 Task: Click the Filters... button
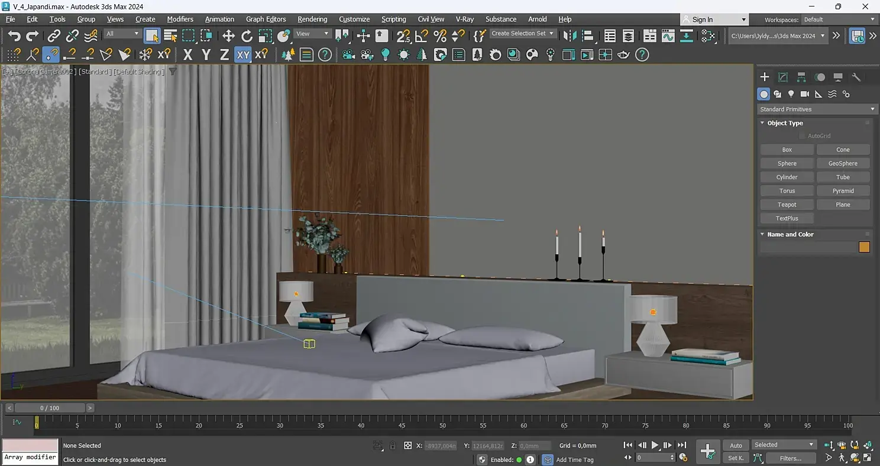coord(790,458)
